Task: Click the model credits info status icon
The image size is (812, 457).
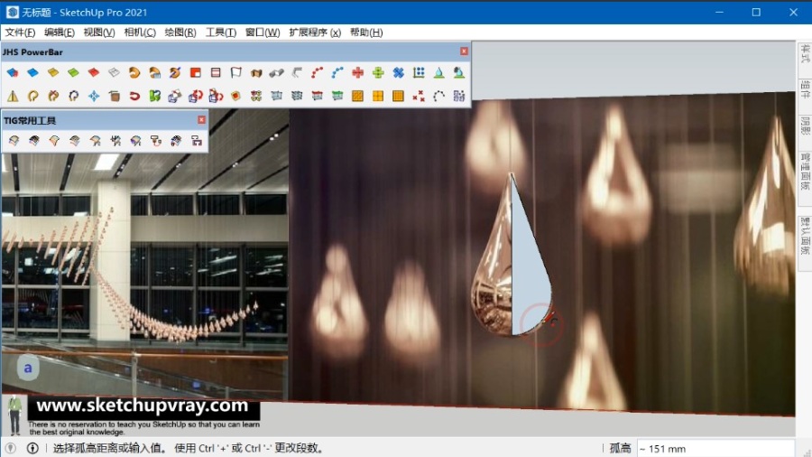Action: coord(32,448)
